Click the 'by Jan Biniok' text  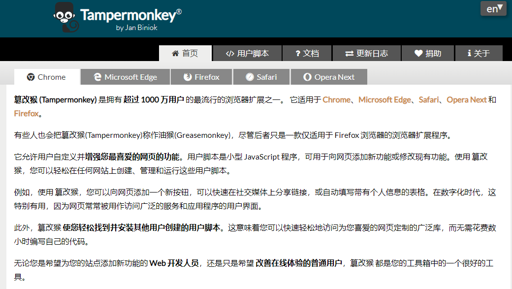[136, 28]
